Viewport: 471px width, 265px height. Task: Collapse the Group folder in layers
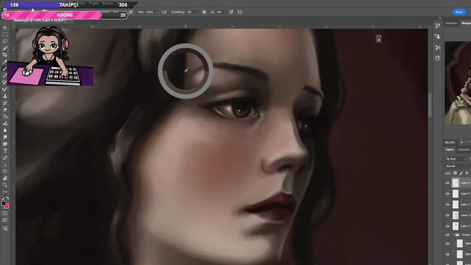pyautogui.click(x=453, y=235)
